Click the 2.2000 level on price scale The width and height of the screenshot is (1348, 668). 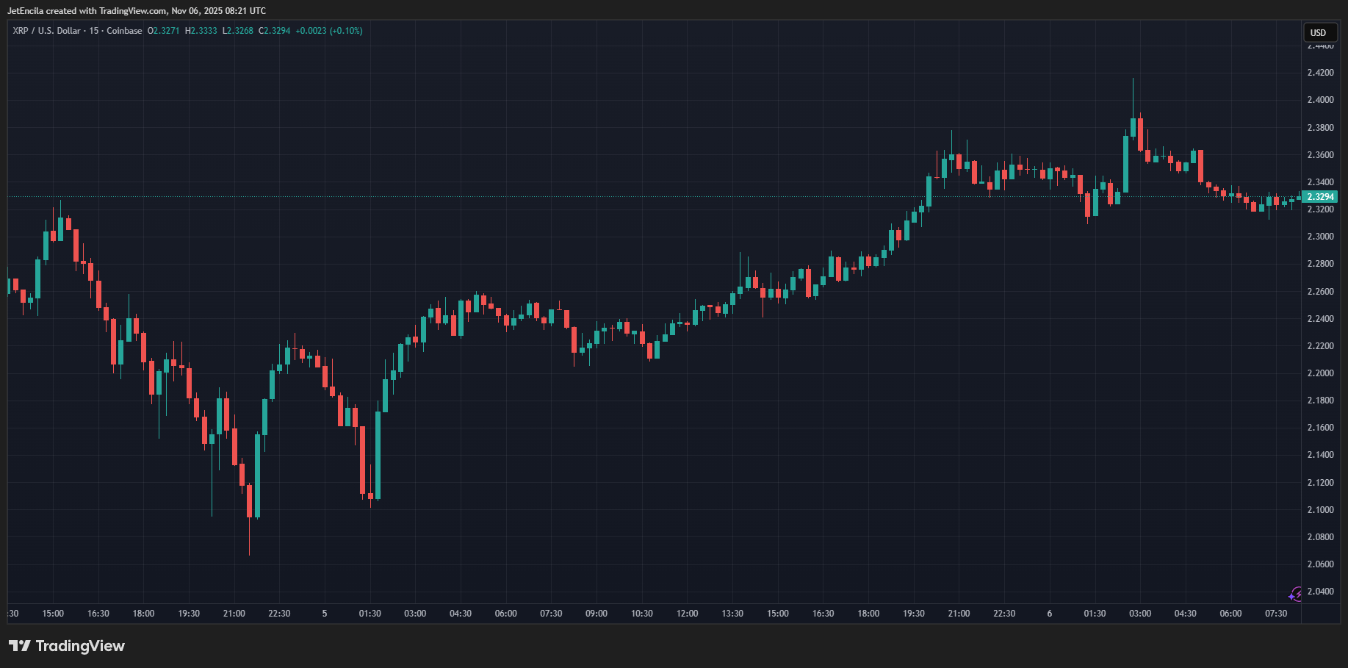[x=1320, y=373]
